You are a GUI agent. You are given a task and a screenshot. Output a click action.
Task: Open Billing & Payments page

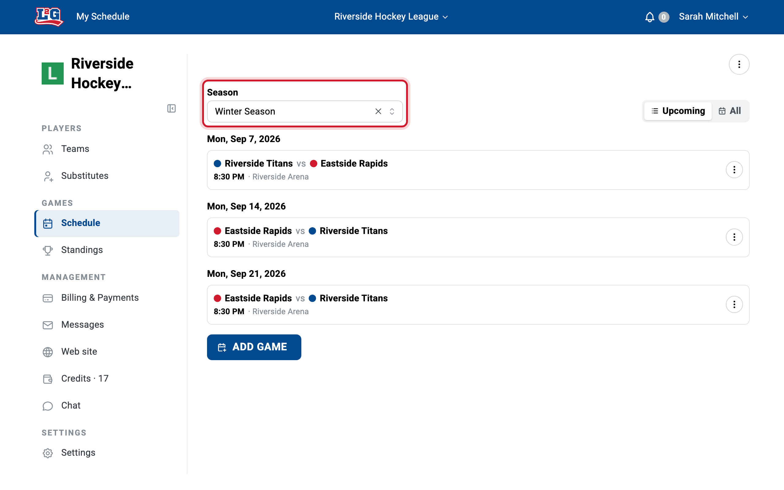point(107,298)
